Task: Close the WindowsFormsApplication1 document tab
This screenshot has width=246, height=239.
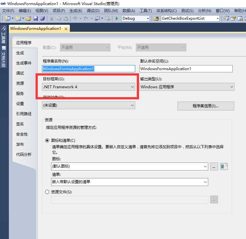Action: pos(66,29)
